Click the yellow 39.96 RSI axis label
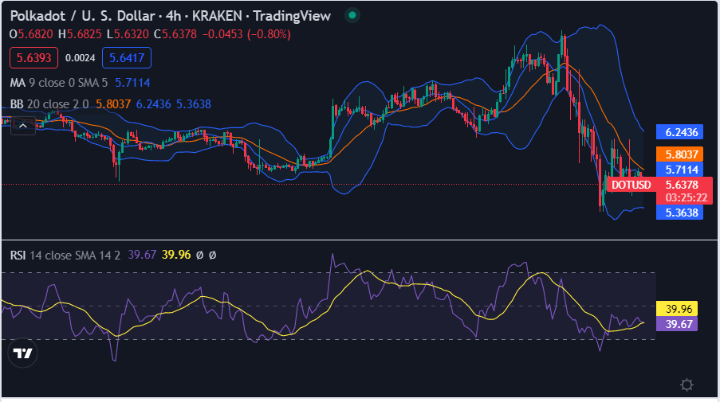Image resolution: width=720 pixels, height=402 pixels. 677,309
